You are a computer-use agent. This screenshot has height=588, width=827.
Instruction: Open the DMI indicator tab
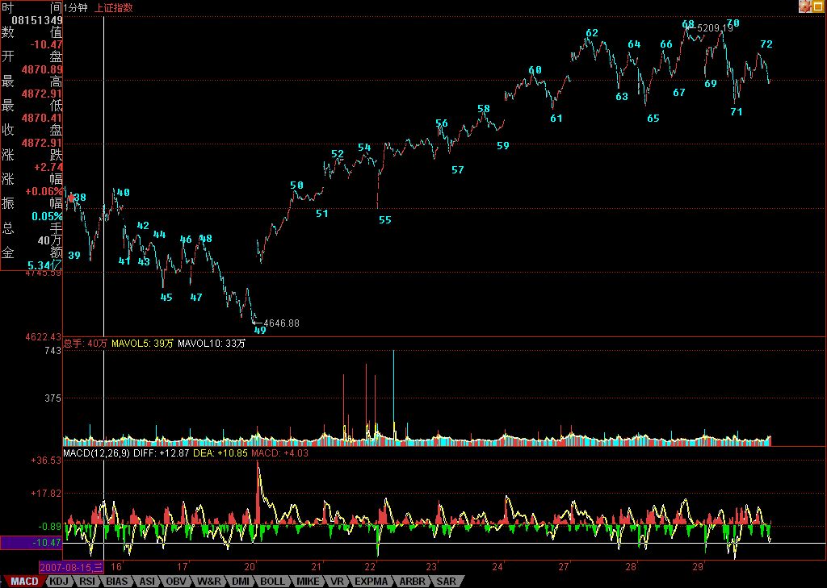click(x=241, y=581)
